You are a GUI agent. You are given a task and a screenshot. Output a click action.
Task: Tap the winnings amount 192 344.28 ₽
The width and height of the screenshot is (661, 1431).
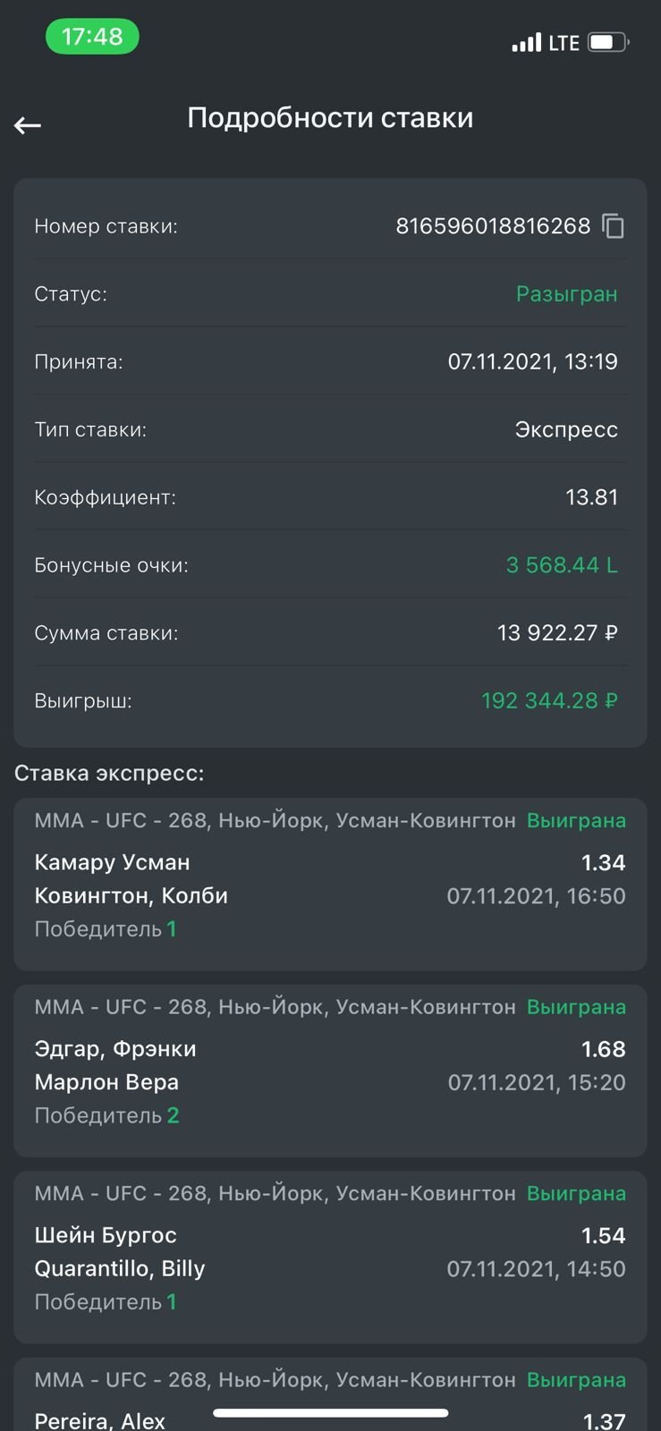[549, 700]
